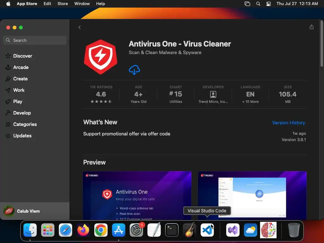
Task: Click the vertical scrollbar of the app page
Action: tap(321, 43)
